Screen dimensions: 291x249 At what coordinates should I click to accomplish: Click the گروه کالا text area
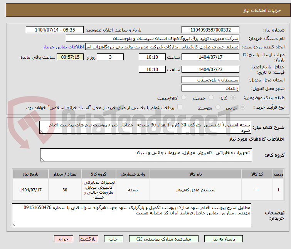point(146,155)
